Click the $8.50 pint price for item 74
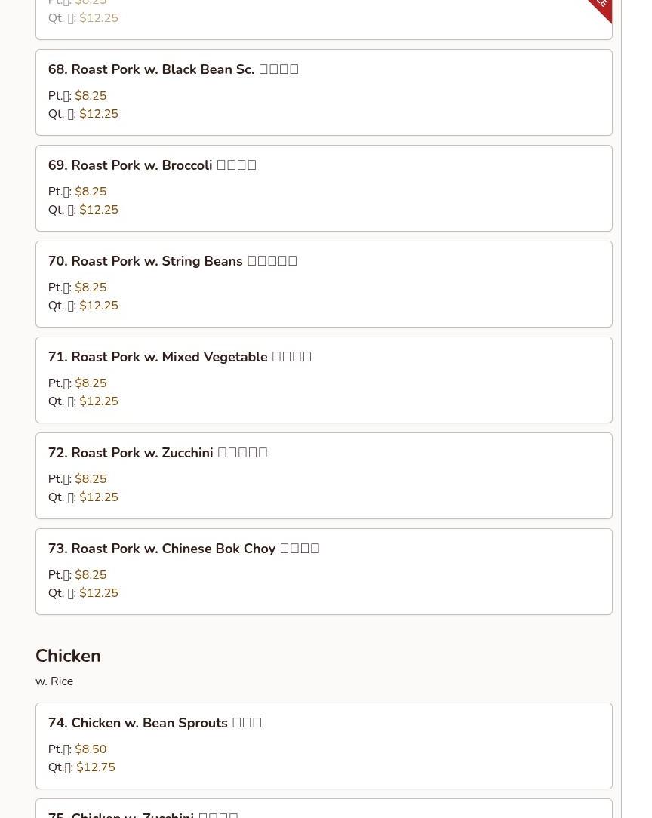The height and width of the screenshot is (818, 652). click(91, 749)
